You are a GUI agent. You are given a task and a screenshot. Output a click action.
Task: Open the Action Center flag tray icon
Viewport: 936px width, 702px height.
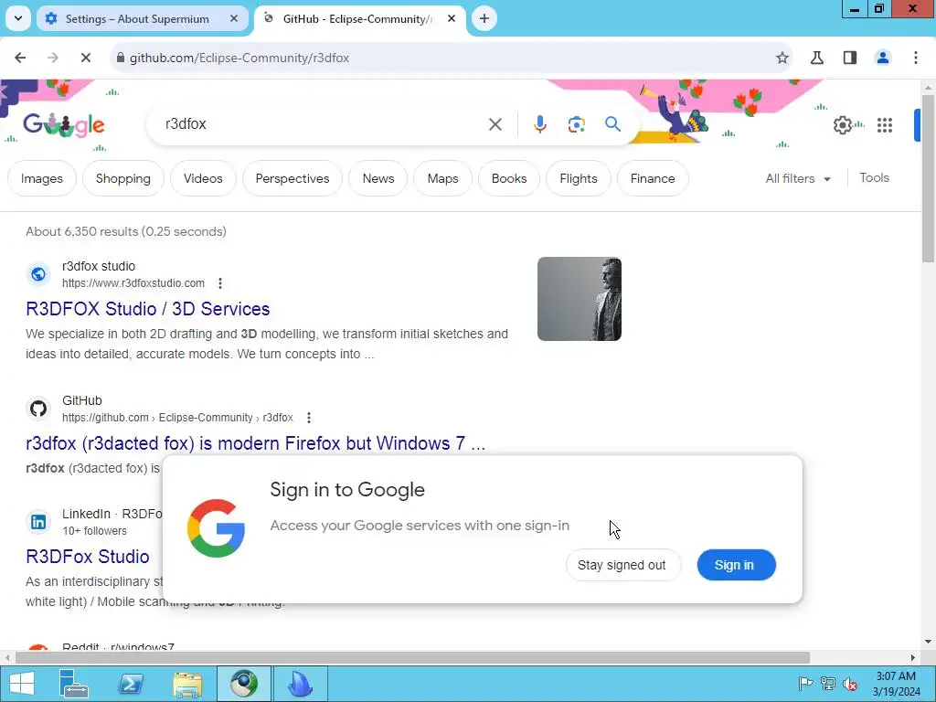pos(806,684)
